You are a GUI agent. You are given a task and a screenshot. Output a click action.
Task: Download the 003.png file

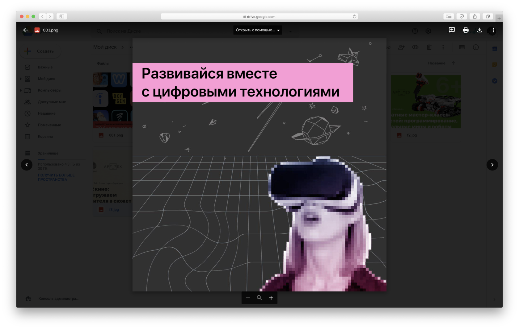point(479,30)
